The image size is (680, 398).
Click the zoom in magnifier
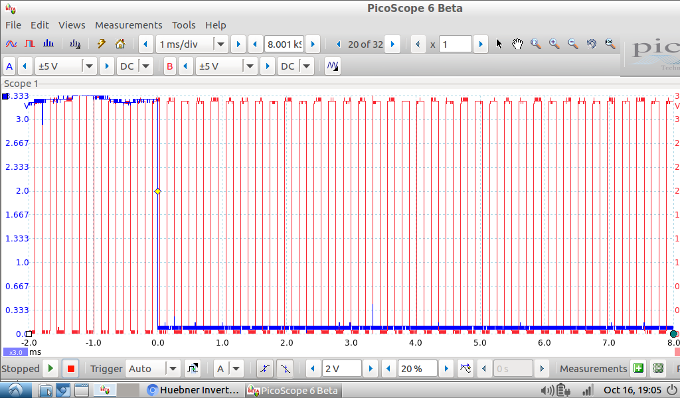pyautogui.click(x=554, y=44)
